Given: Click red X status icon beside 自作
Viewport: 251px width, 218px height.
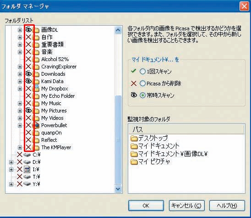Looking at the screenshot, I should coord(28,37).
